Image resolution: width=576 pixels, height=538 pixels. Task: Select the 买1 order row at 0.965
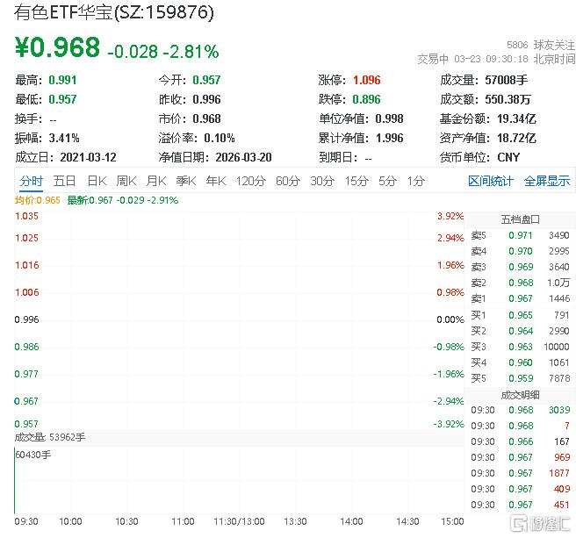point(520,315)
